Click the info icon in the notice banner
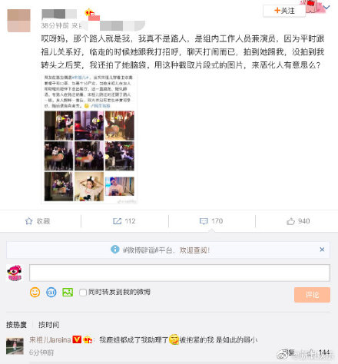Image resolution: width=338 pixels, height=364 pixels. click(x=115, y=250)
